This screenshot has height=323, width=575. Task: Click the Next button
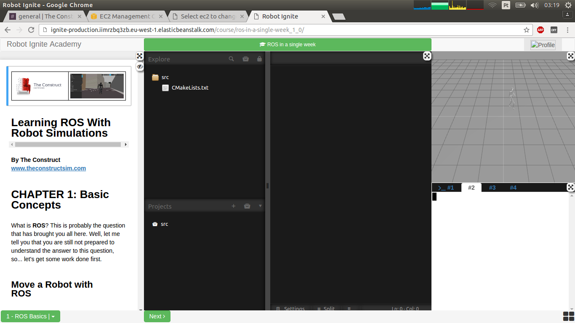coord(157,316)
